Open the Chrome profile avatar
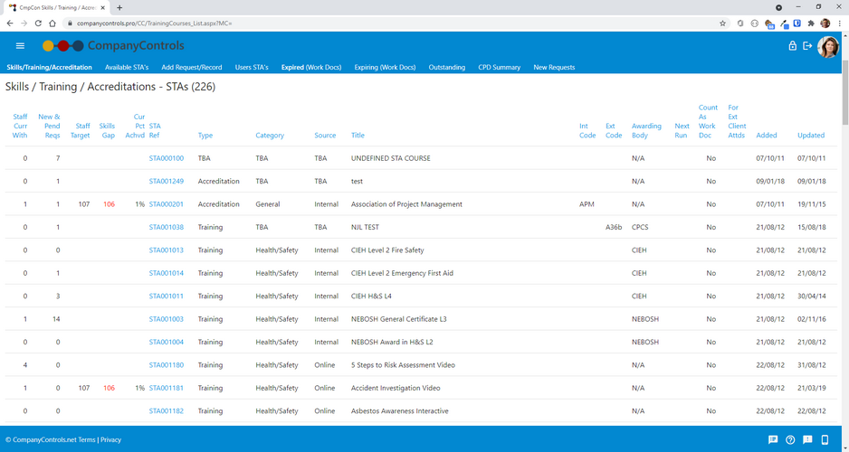Screen dimensions: 849x452 tap(825, 24)
